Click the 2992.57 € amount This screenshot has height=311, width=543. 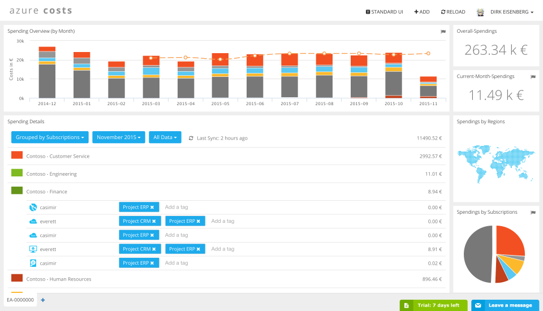click(x=430, y=156)
